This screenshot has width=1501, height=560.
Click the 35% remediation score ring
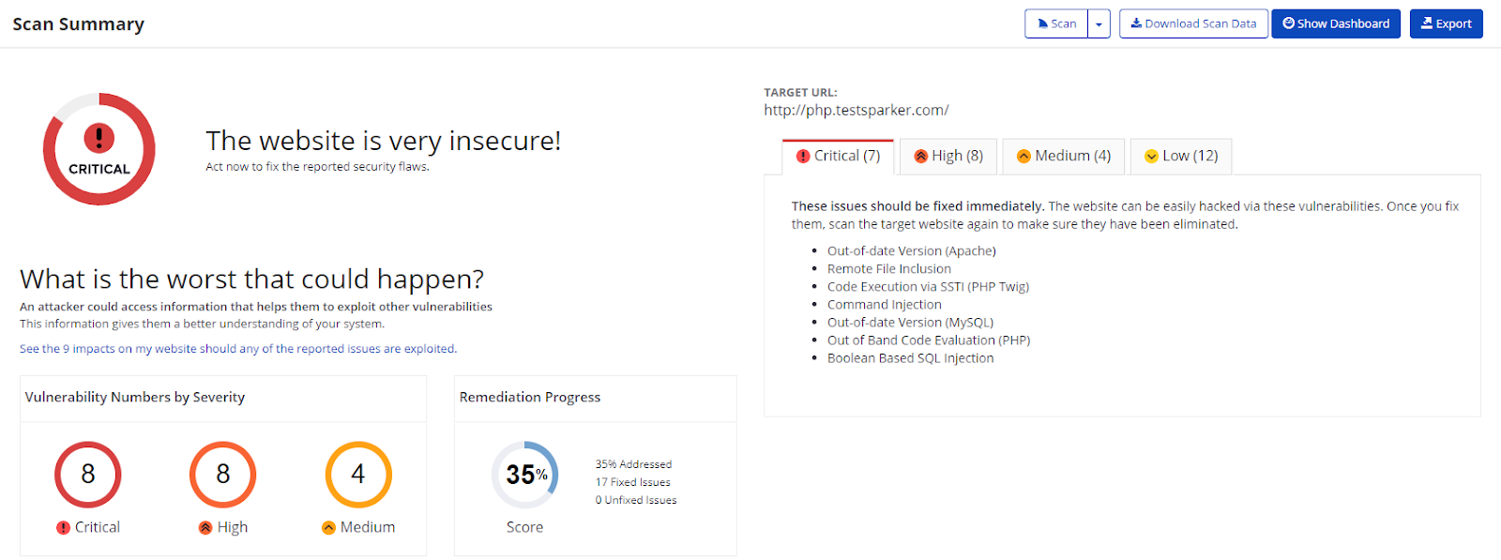[525, 475]
